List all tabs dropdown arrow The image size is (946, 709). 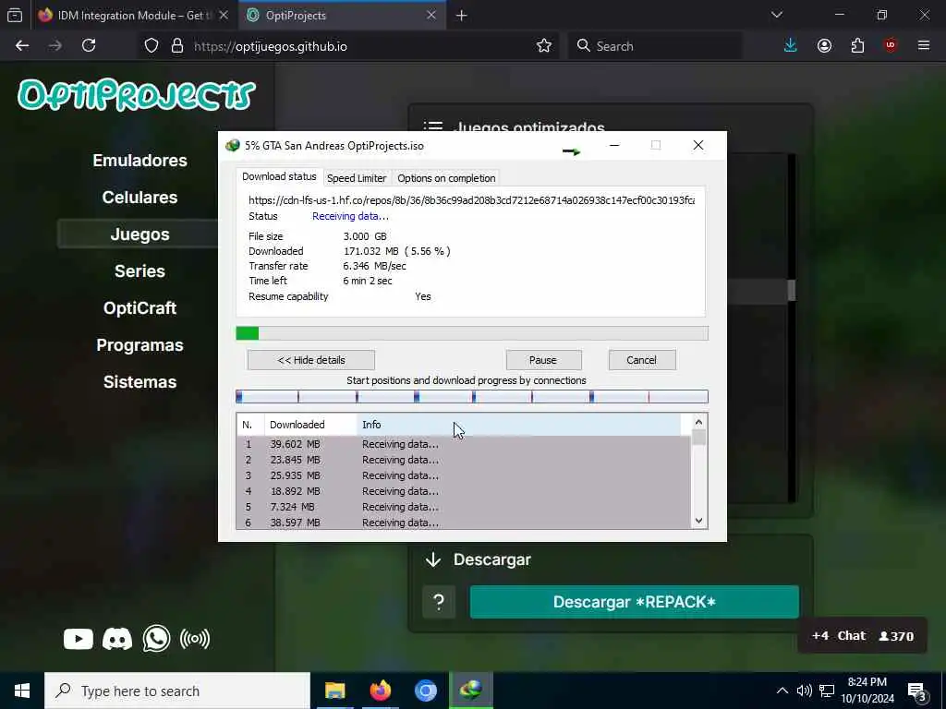pos(777,15)
